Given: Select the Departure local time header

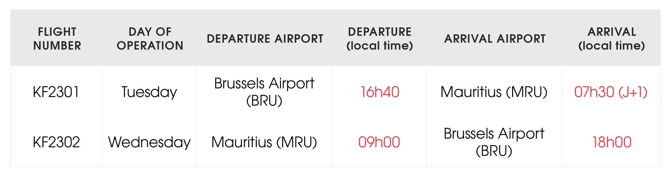Looking at the screenshot, I should [379, 38].
